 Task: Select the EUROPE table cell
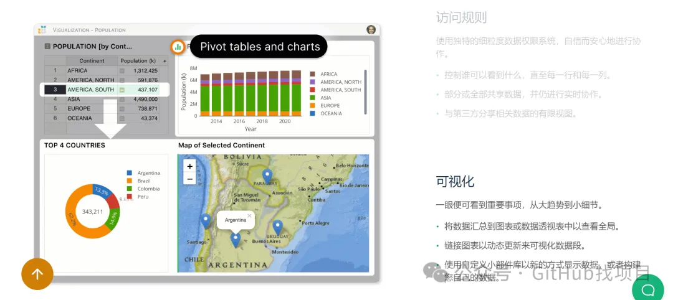click(92, 108)
